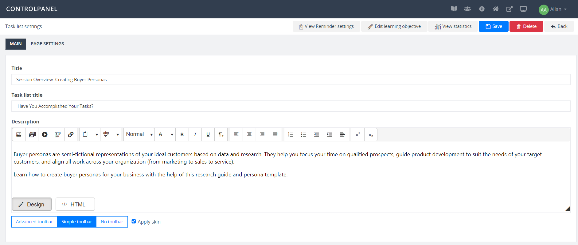
Task: Switch editor to HTML view
Action: pos(75,204)
